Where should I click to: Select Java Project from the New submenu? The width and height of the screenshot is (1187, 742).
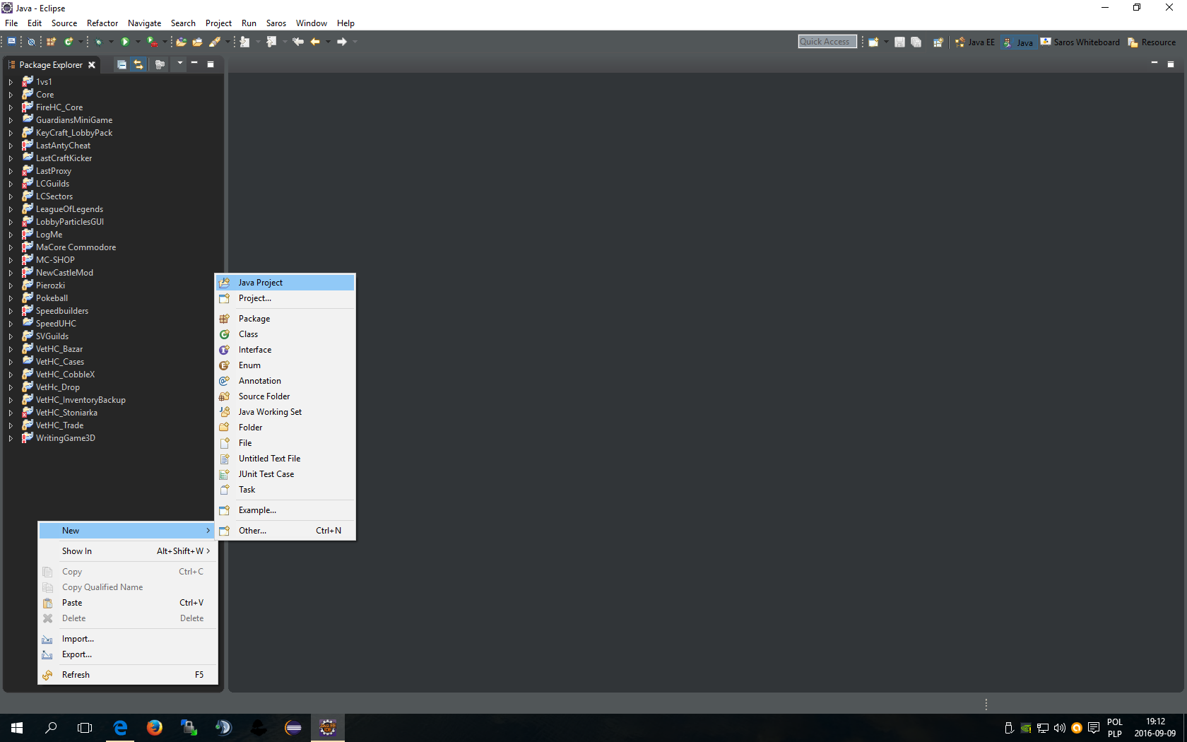[x=260, y=283]
